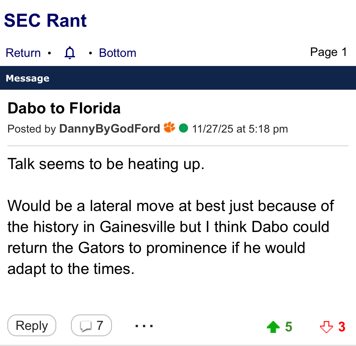Click the green online status dot
Viewport: 356px width, 346px height.
pyautogui.click(x=183, y=128)
